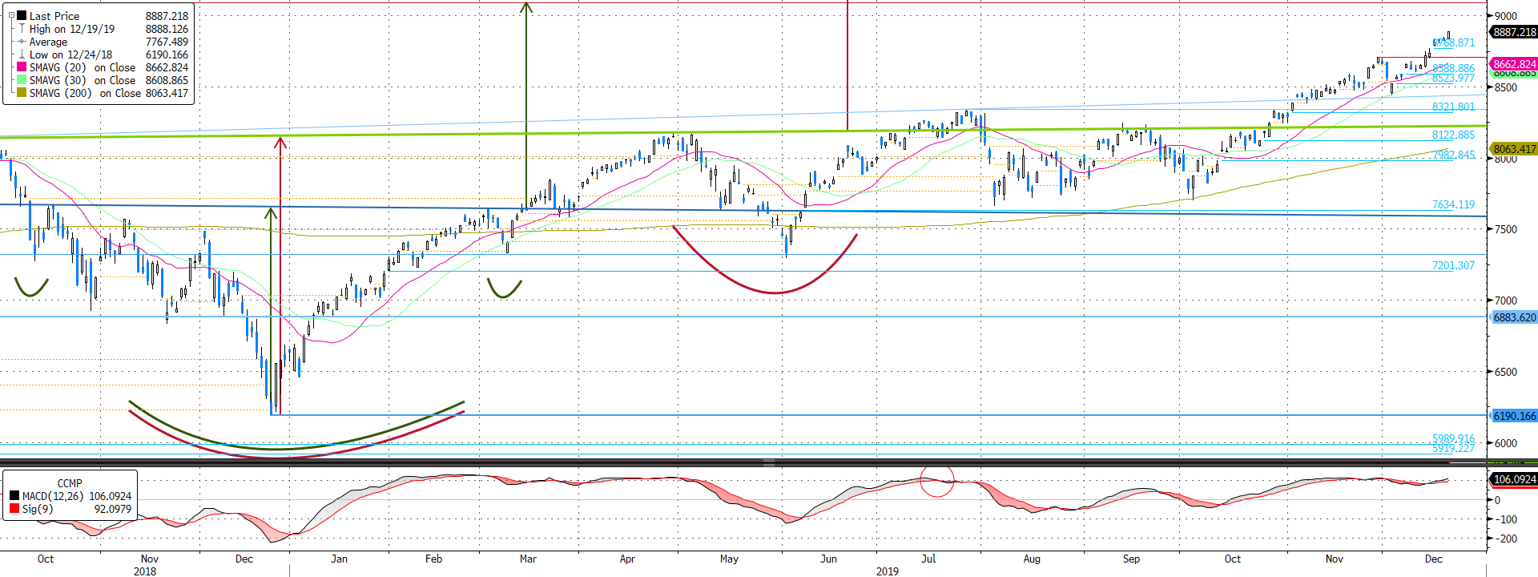Viewport: 1538px width, 577px height.
Task: Click the 8887.218 last price axis tag
Action: point(1514,32)
